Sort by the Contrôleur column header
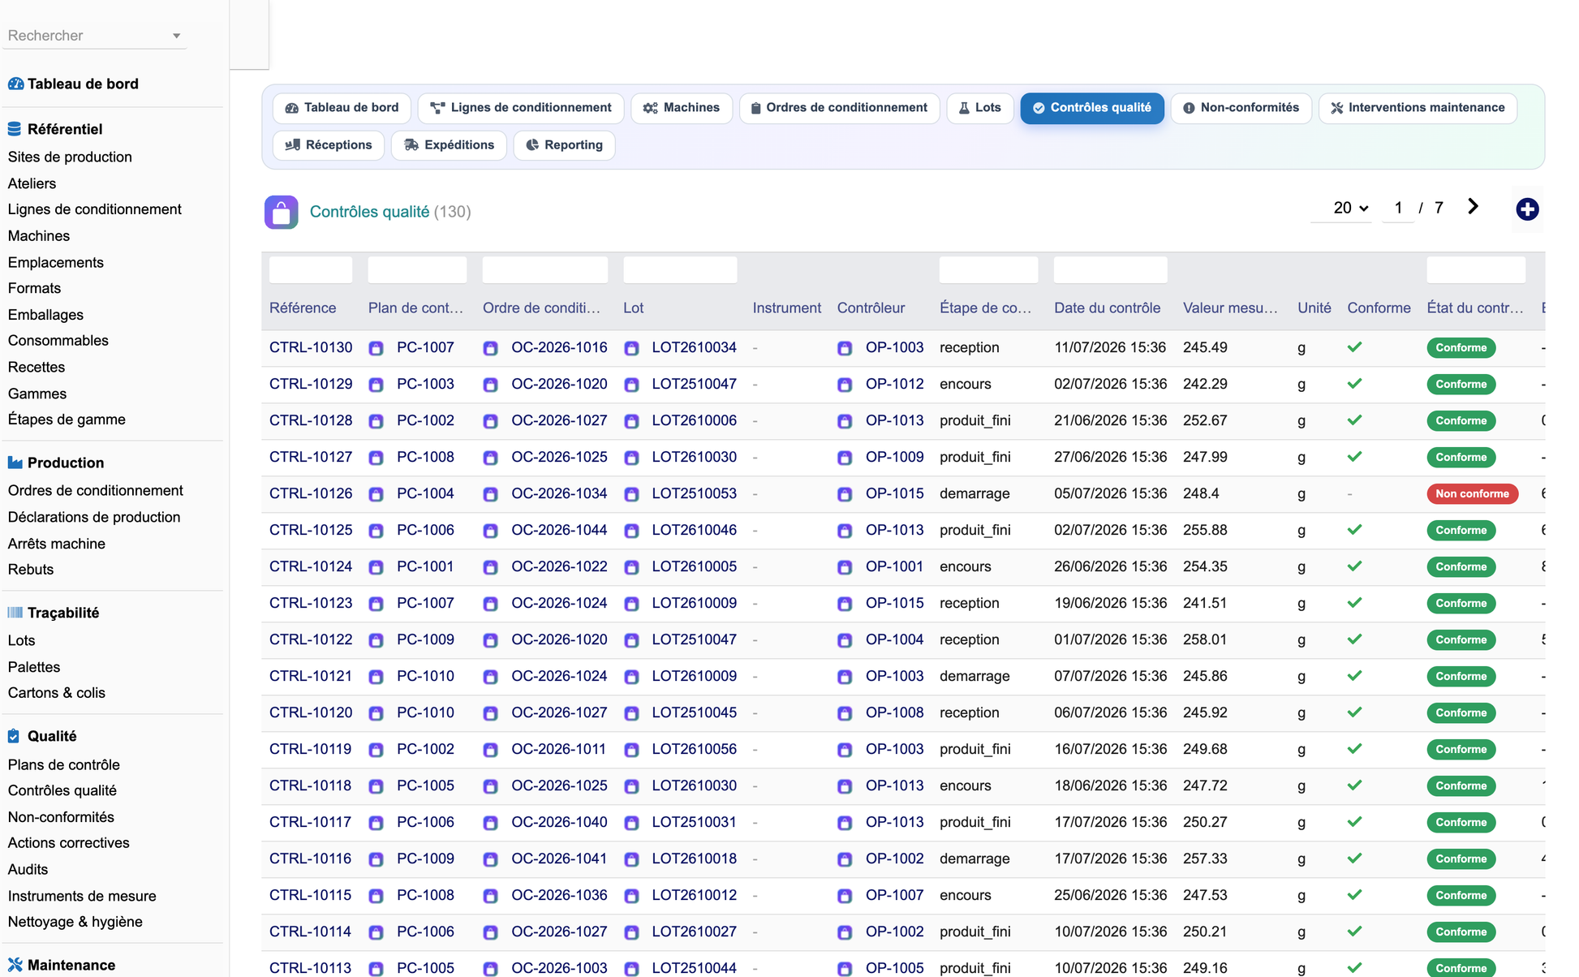1579x977 pixels. (871, 308)
